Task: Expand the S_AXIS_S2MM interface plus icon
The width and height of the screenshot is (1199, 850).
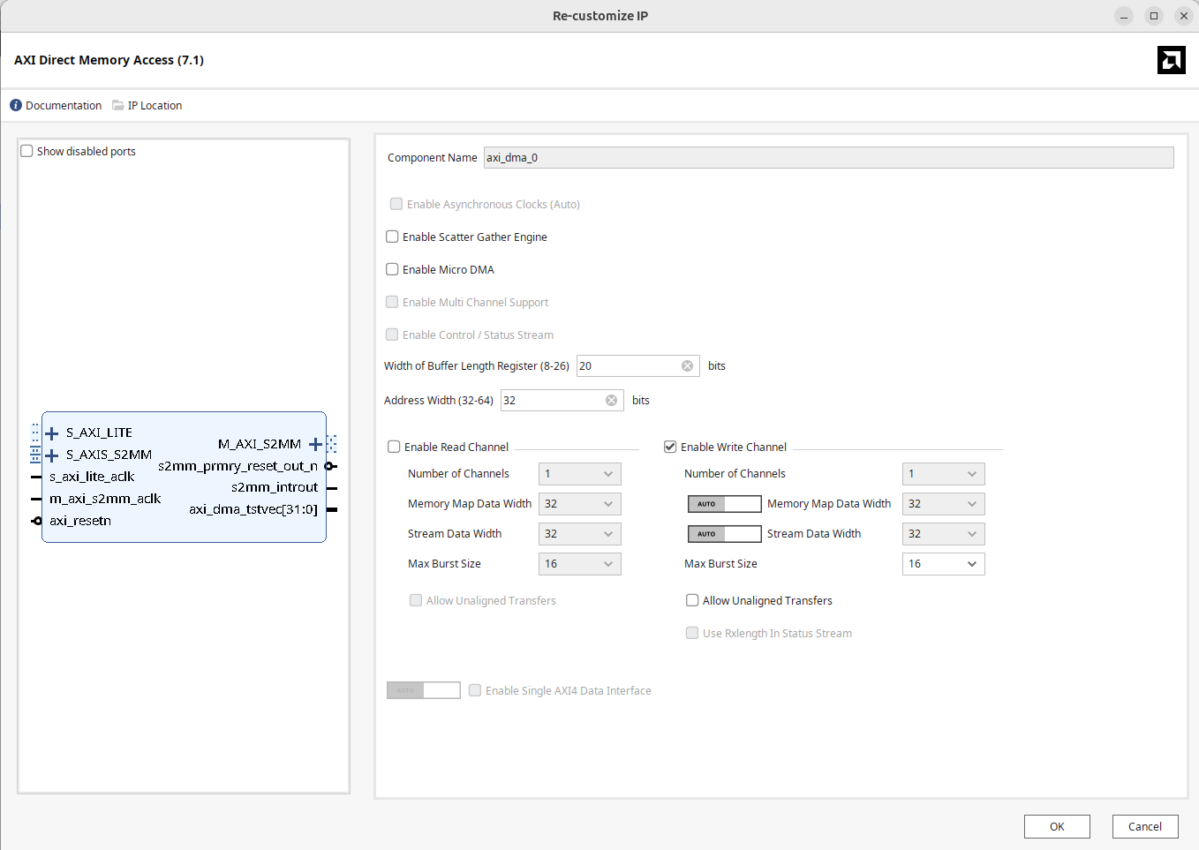Action: pyautogui.click(x=52, y=455)
